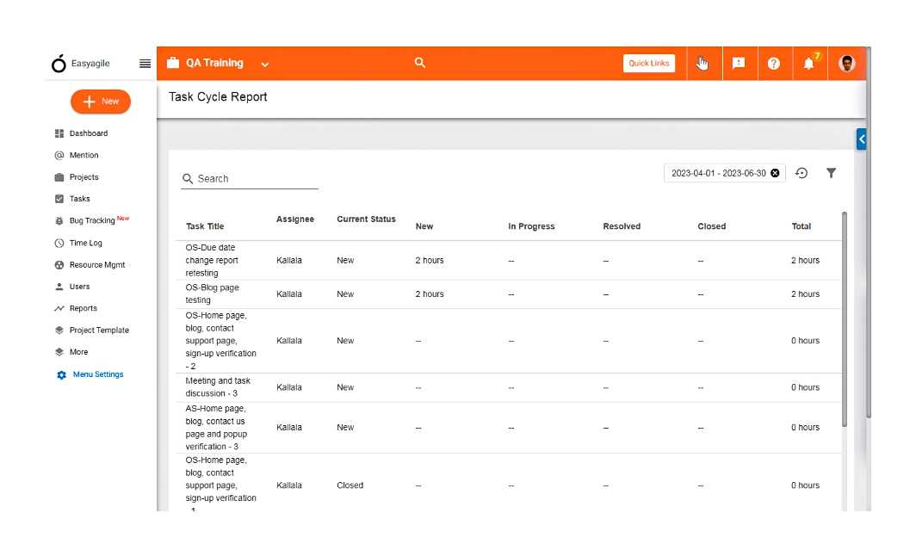The image size is (916, 556).
Task: Expand the QA Training project dropdown
Action: pos(264,64)
